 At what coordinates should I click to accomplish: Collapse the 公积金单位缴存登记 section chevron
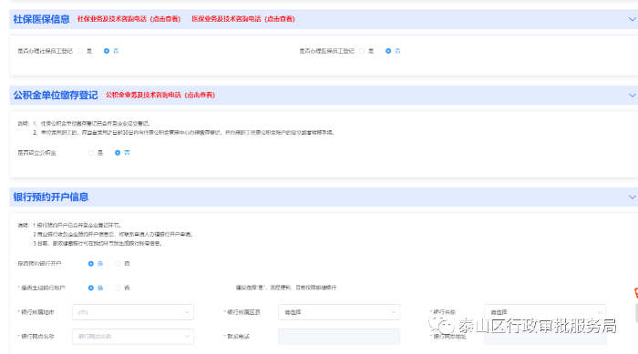[x=632, y=96]
